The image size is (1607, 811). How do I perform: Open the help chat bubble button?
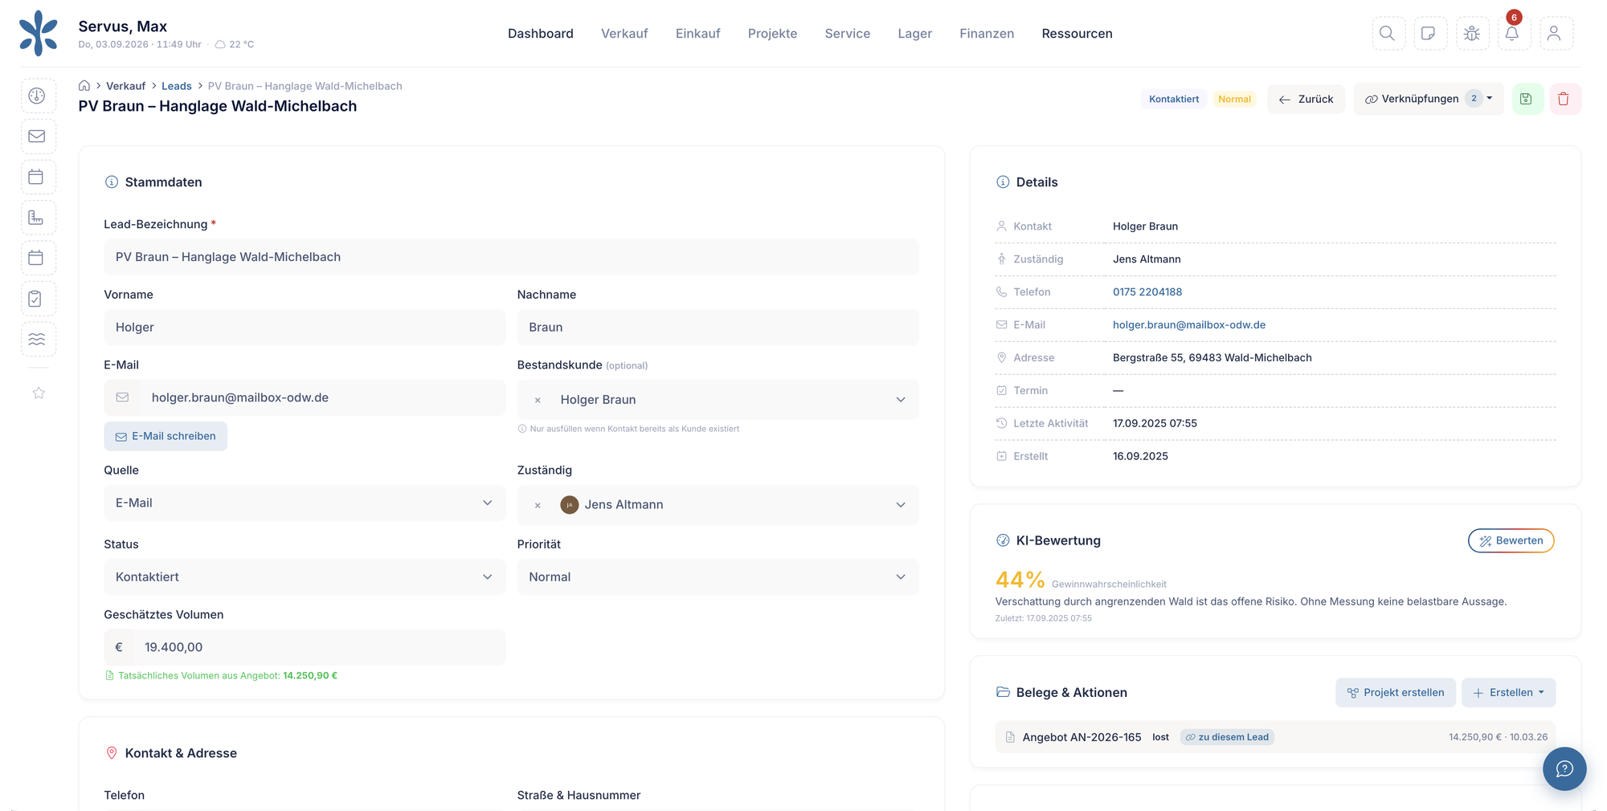click(x=1564, y=768)
